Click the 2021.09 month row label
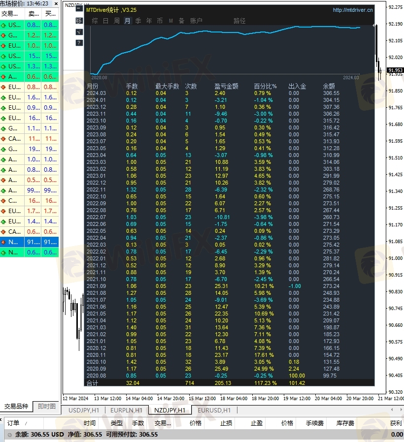Image resolution: width=404 pixels, height=442 pixels. tap(96, 286)
